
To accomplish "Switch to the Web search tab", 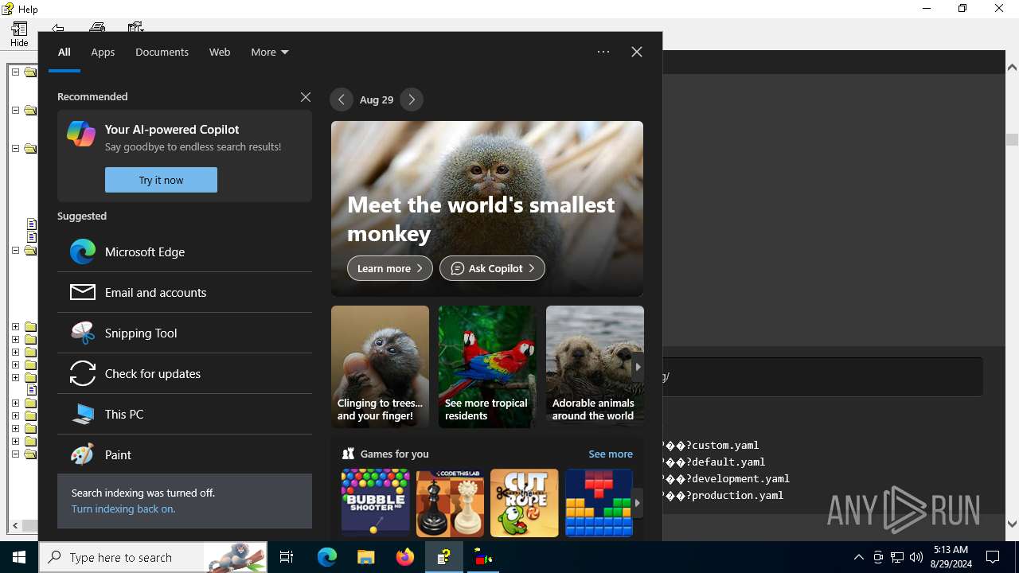I will [x=220, y=52].
